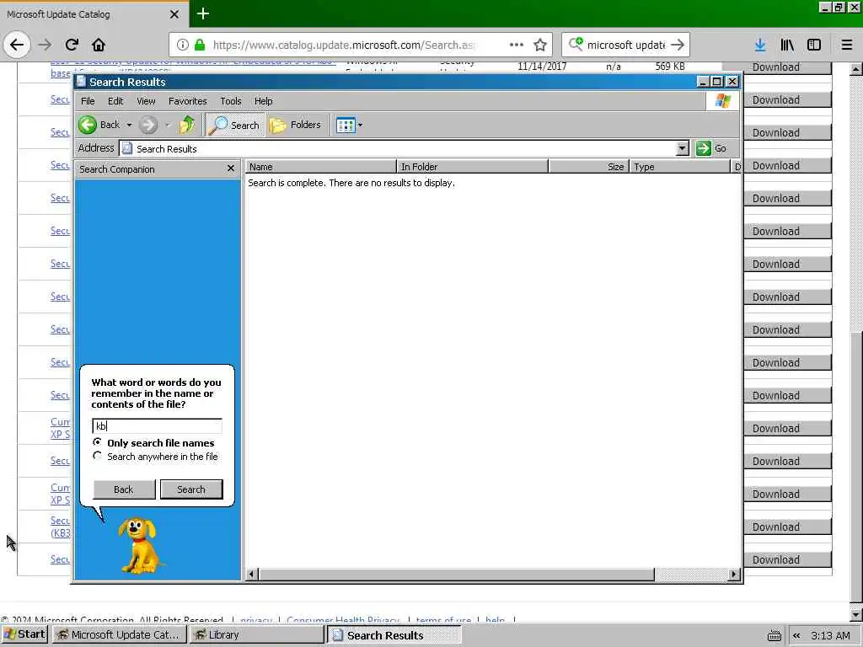This screenshot has height=647, width=863.
Task: Switch to Library taskbar item
Action: pos(257,635)
